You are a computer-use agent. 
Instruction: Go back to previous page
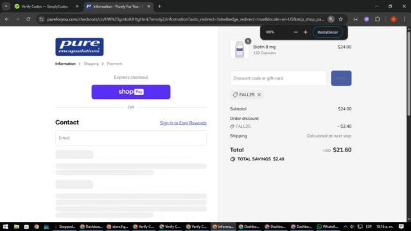7,19
